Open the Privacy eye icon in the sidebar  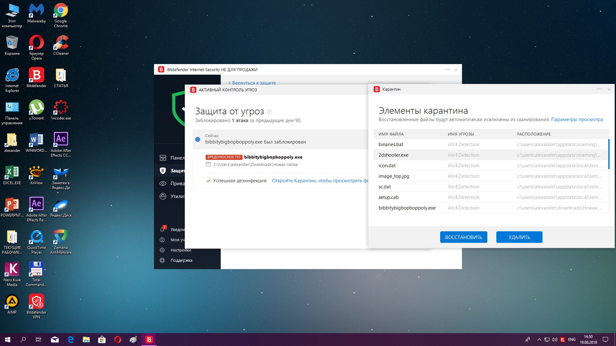[163, 184]
